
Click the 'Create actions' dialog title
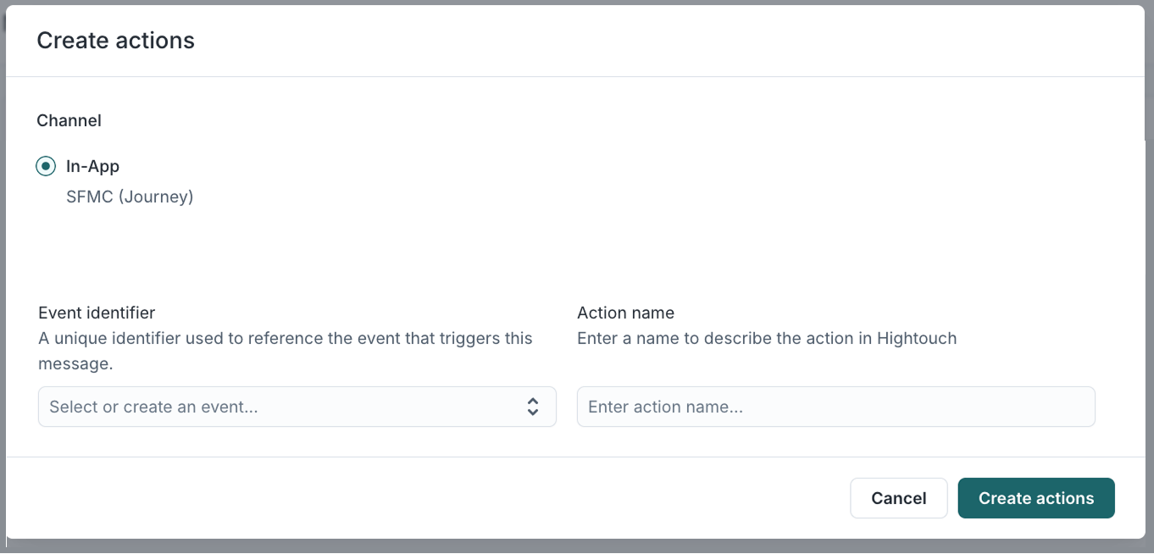click(115, 40)
